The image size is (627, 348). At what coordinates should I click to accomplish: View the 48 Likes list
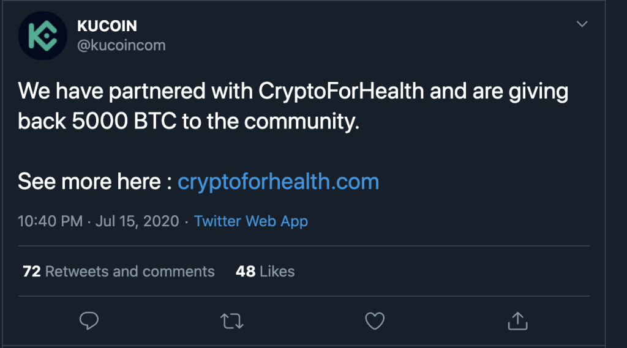[x=265, y=271]
